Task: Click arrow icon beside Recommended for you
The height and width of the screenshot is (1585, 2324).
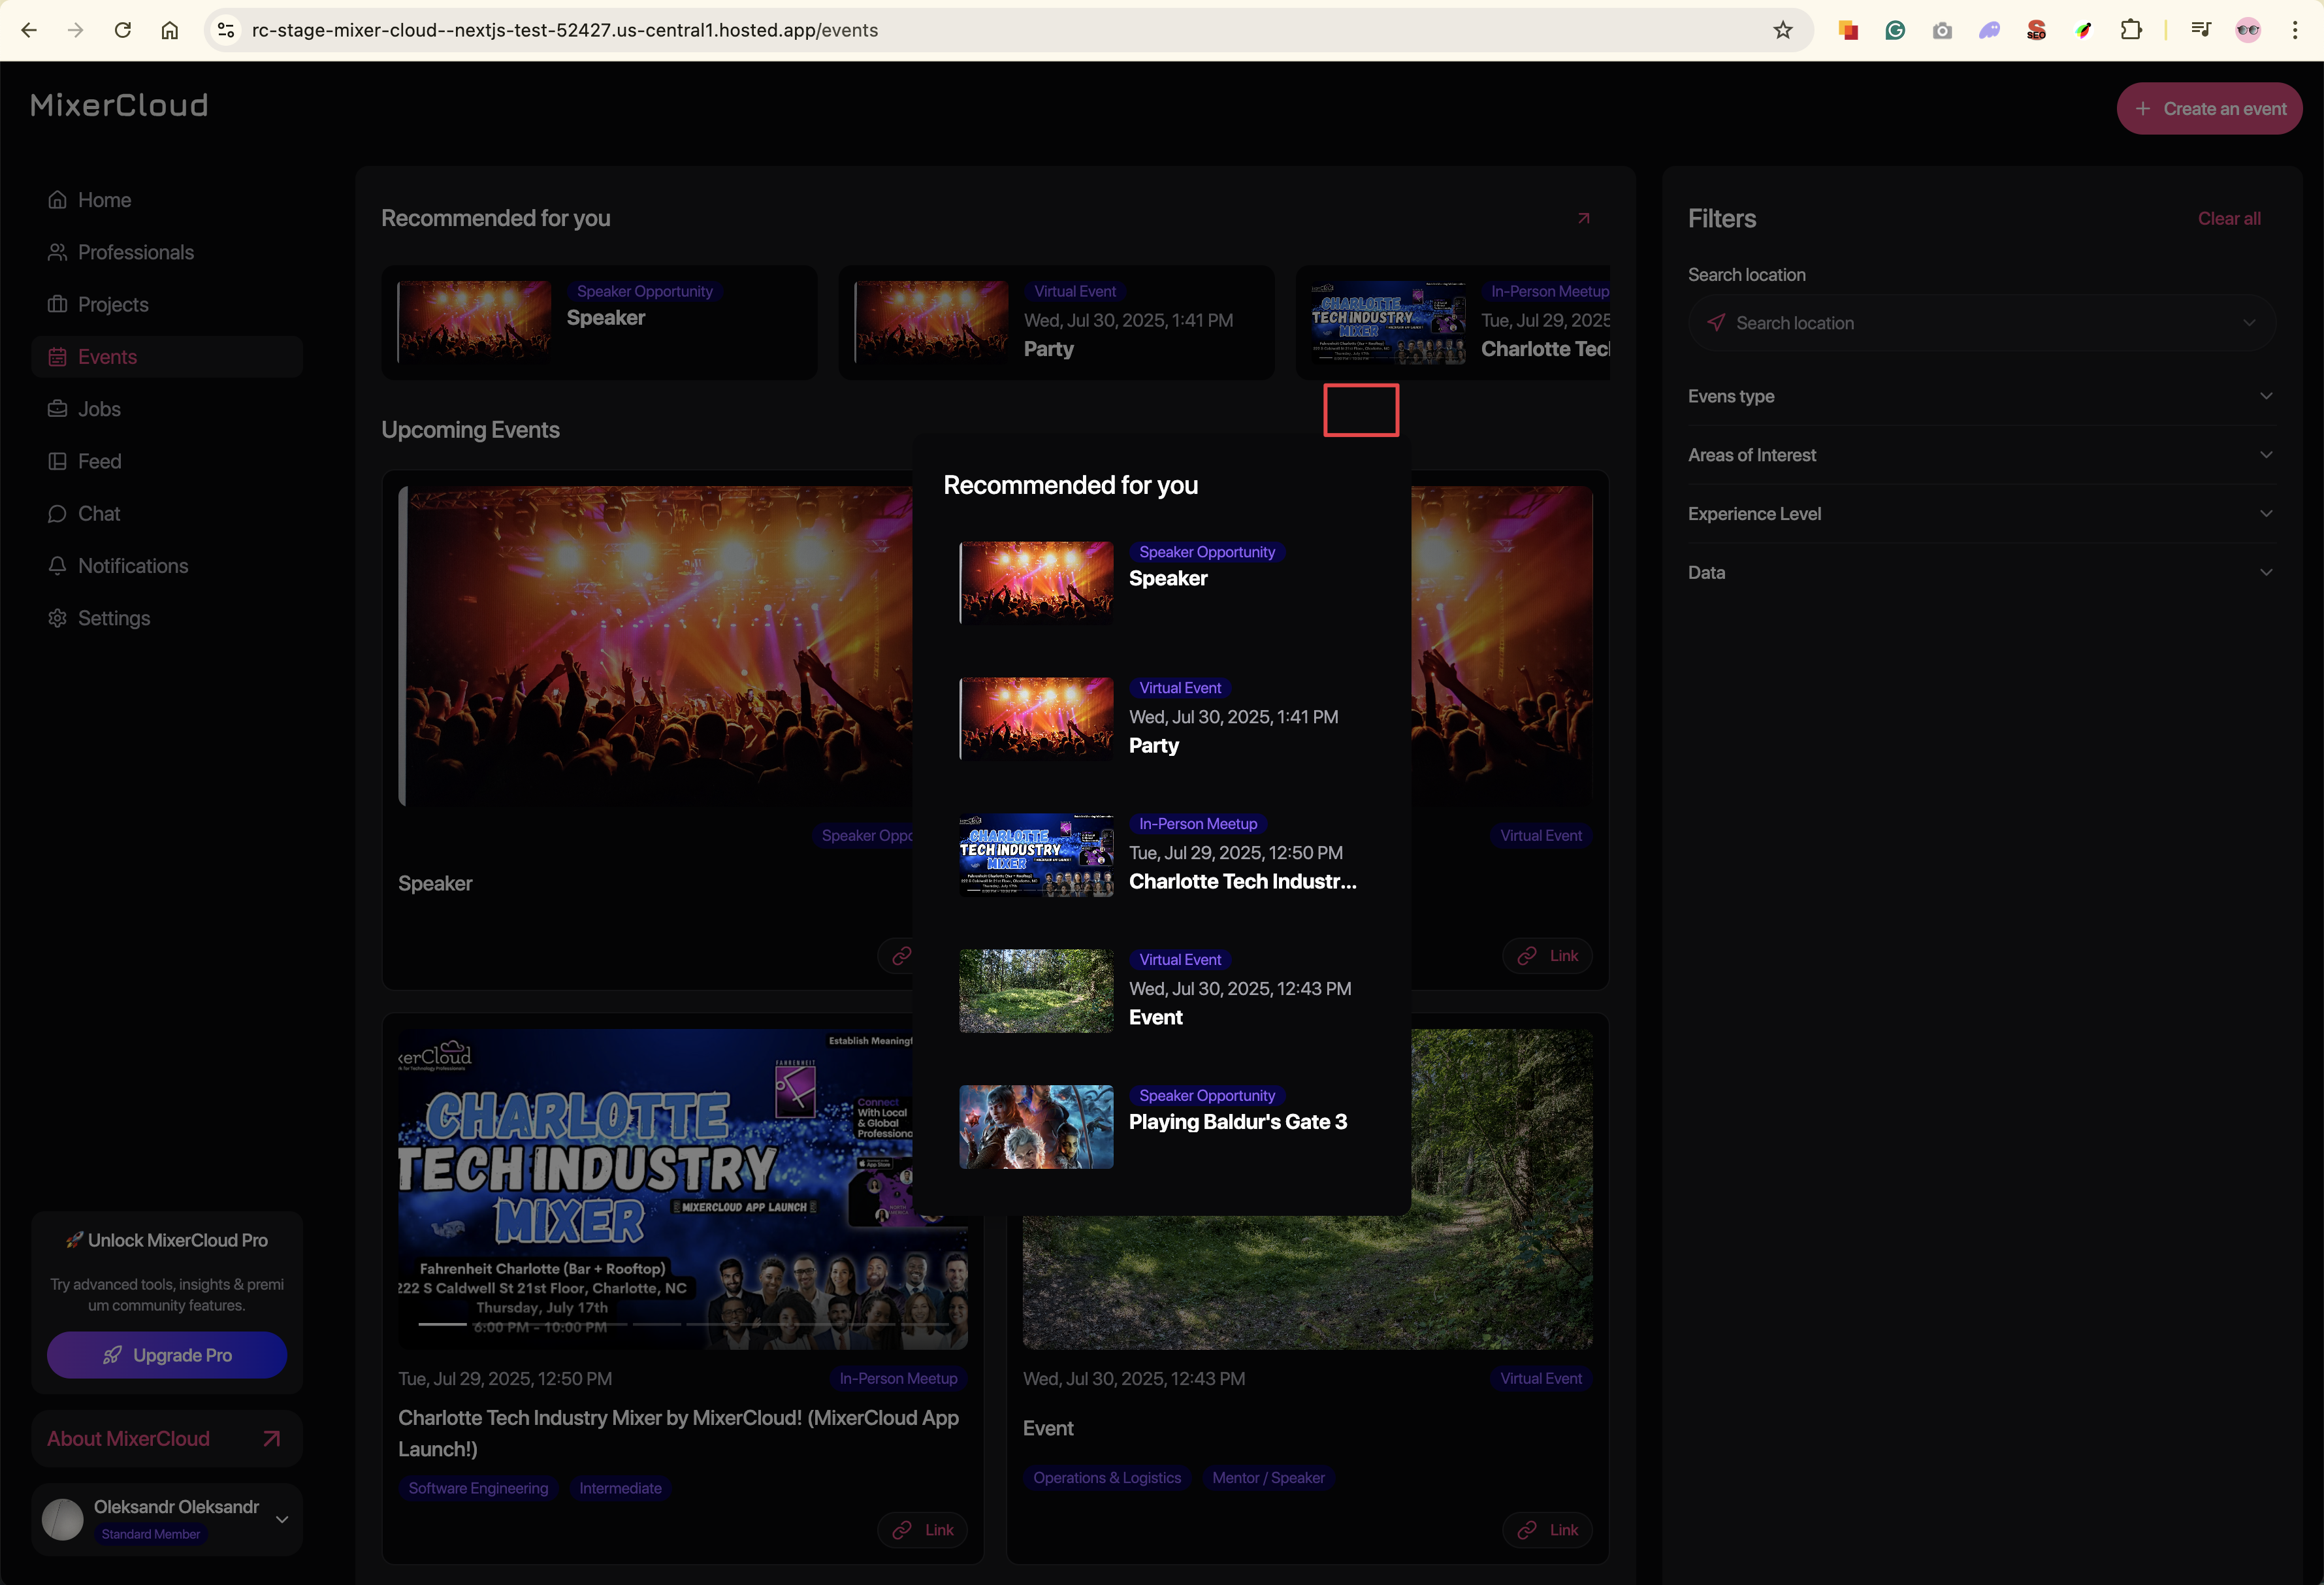Action: tap(1583, 218)
